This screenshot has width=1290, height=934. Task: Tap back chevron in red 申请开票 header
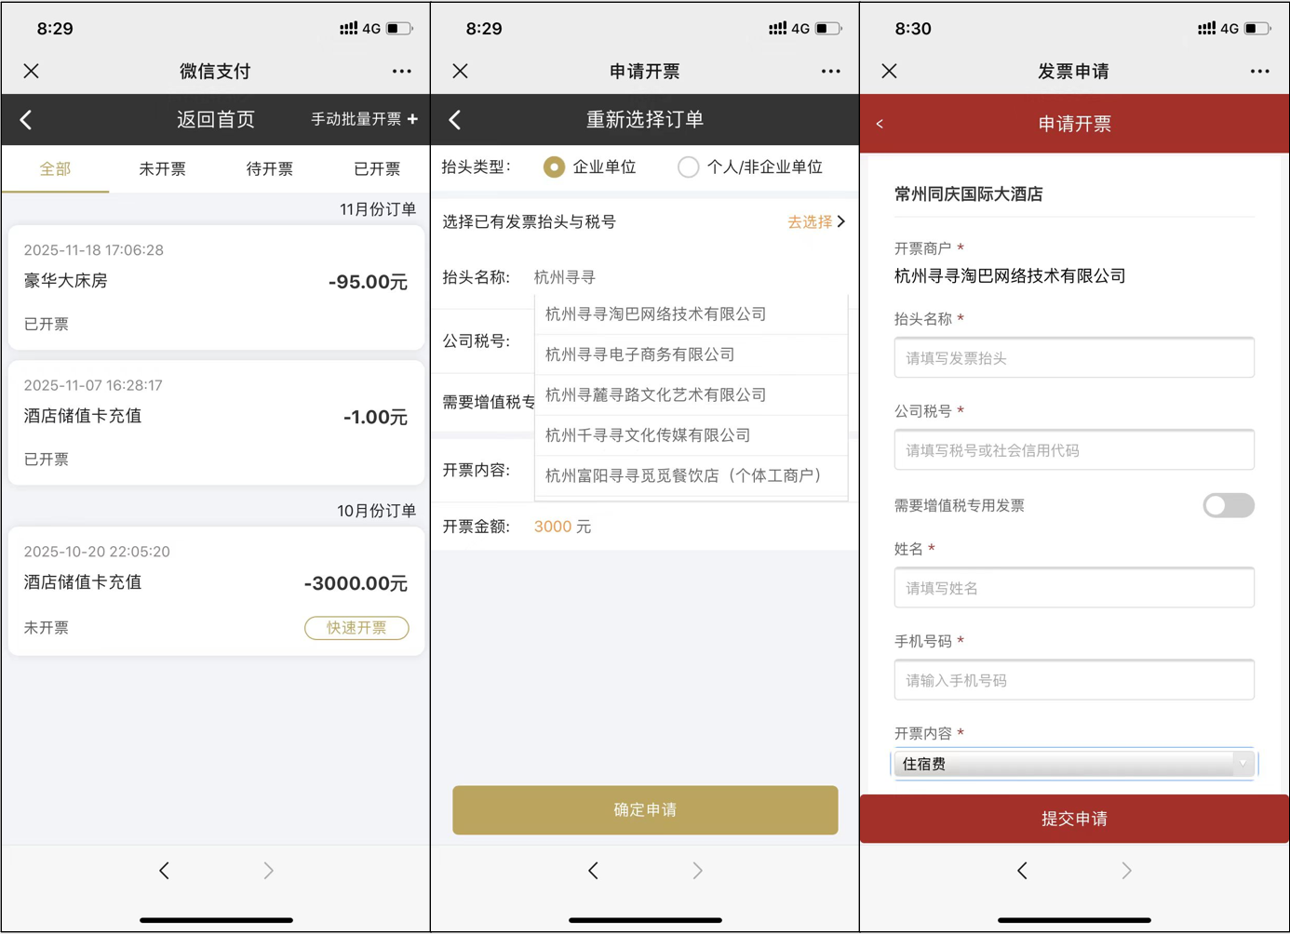coord(880,124)
